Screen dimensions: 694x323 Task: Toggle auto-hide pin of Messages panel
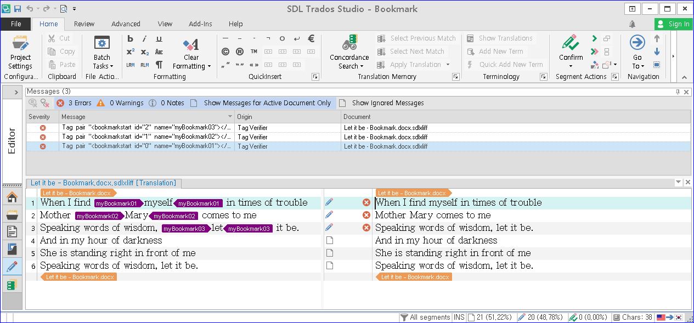(x=678, y=92)
